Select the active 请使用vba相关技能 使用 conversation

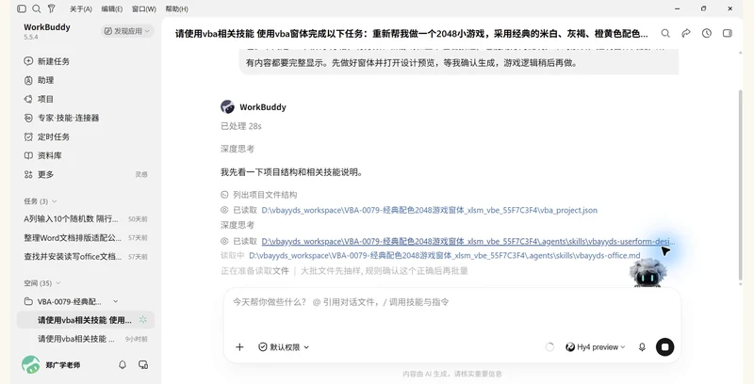tap(86, 320)
